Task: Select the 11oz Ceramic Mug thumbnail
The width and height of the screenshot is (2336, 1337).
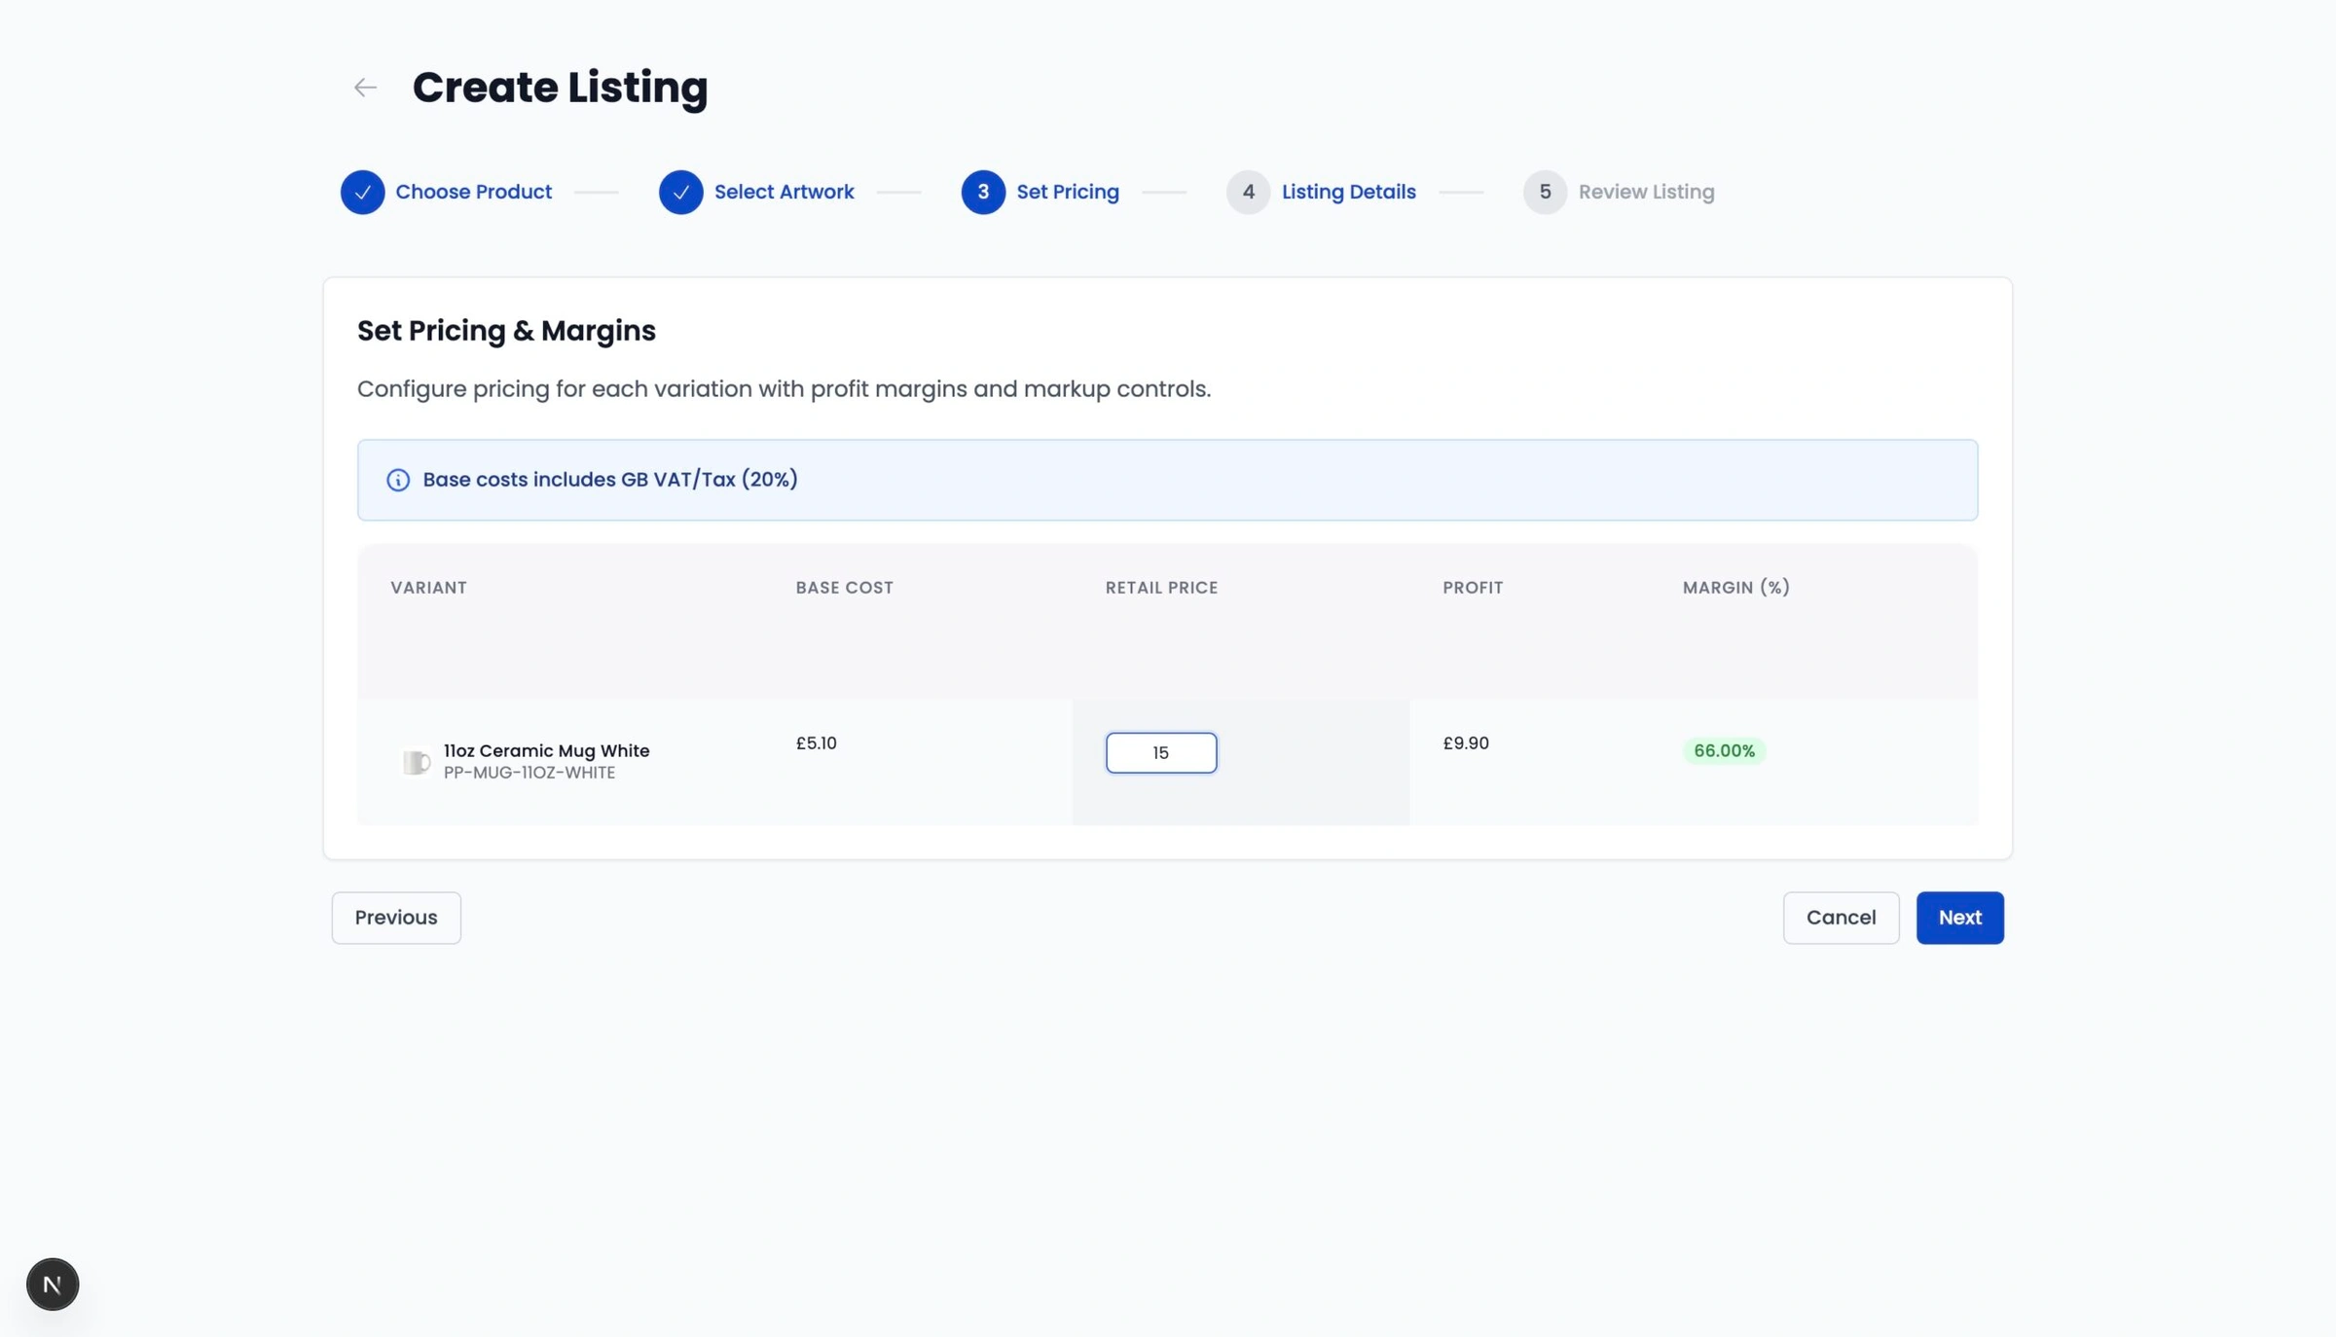Action: 417,761
